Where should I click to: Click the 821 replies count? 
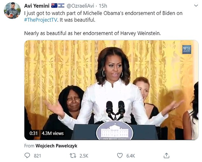coord(38,156)
